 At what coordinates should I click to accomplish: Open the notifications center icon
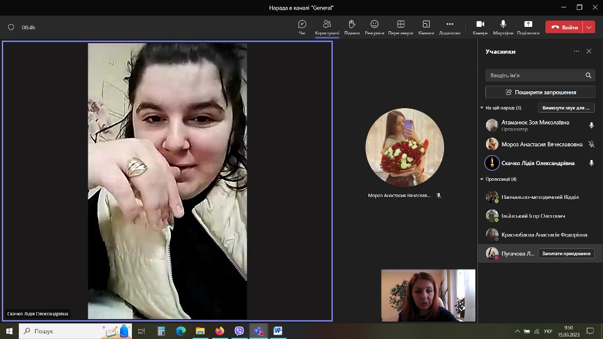590,331
